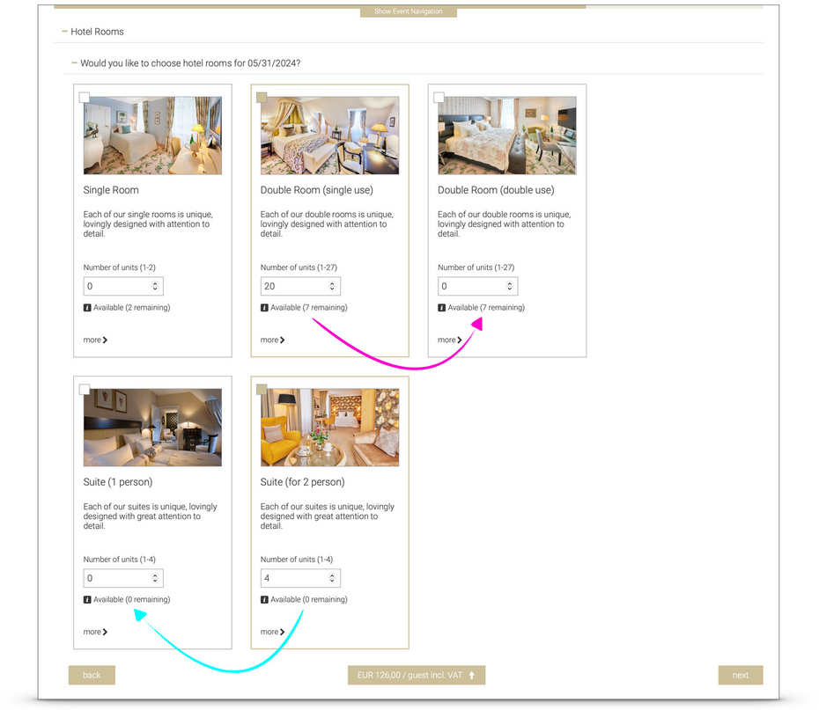The width and height of the screenshot is (819, 710).
Task: Click the back button
Action: [x=92, y=675]
